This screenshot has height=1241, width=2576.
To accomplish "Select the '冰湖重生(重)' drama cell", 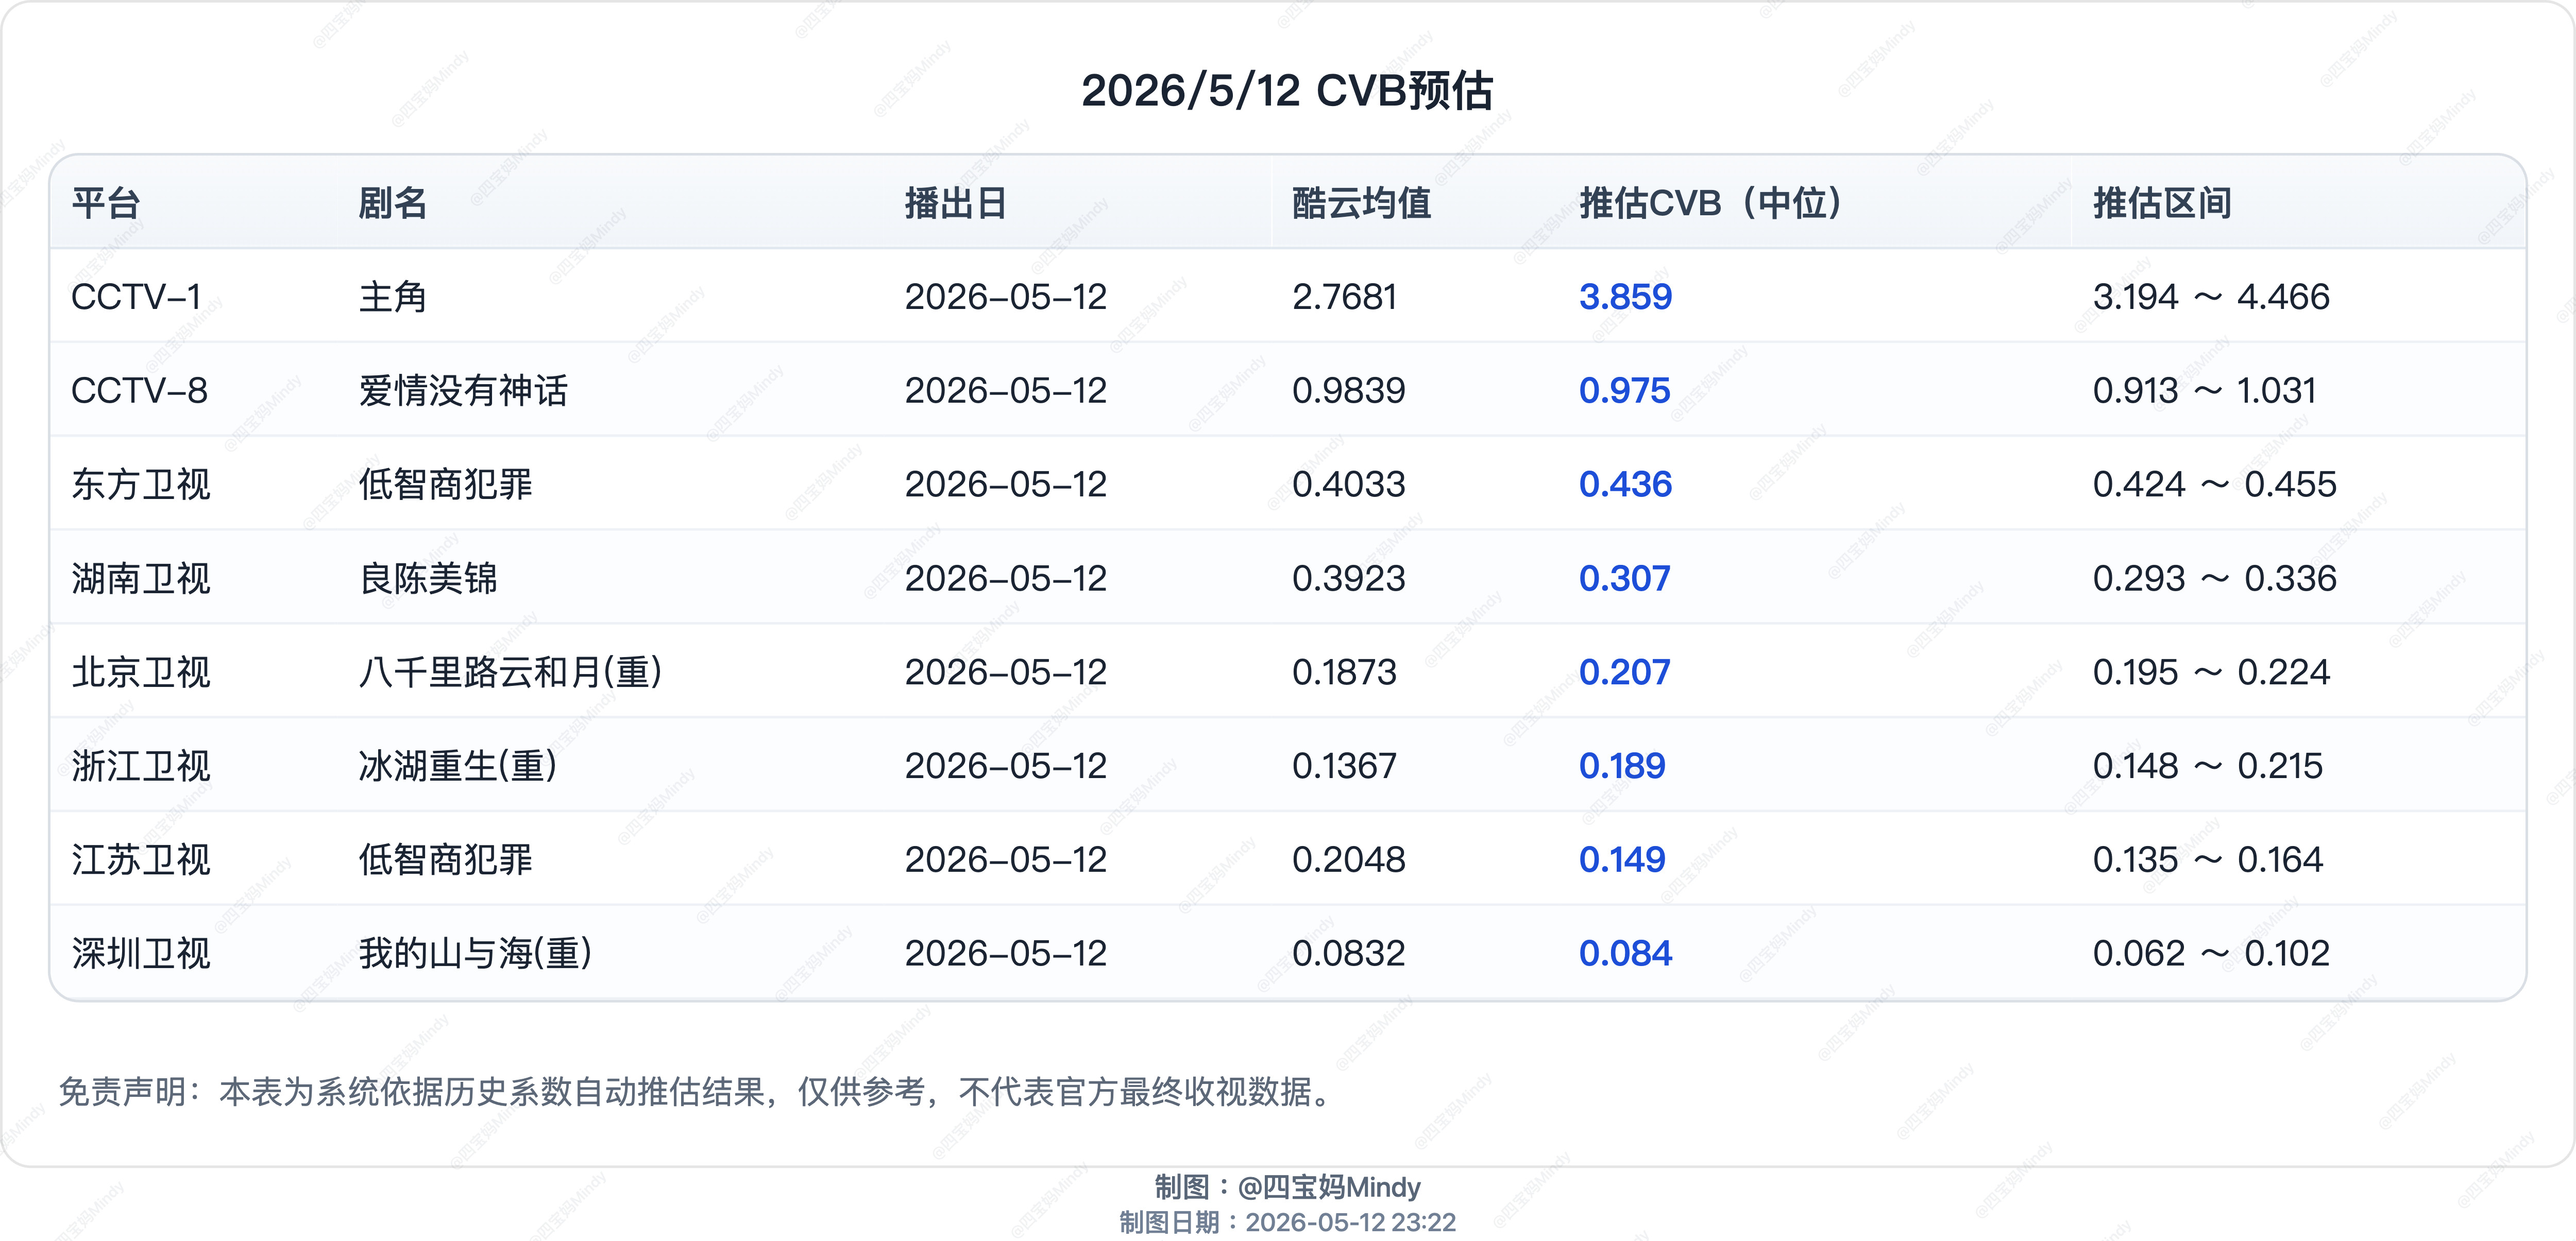I will [x=458, y=766].
